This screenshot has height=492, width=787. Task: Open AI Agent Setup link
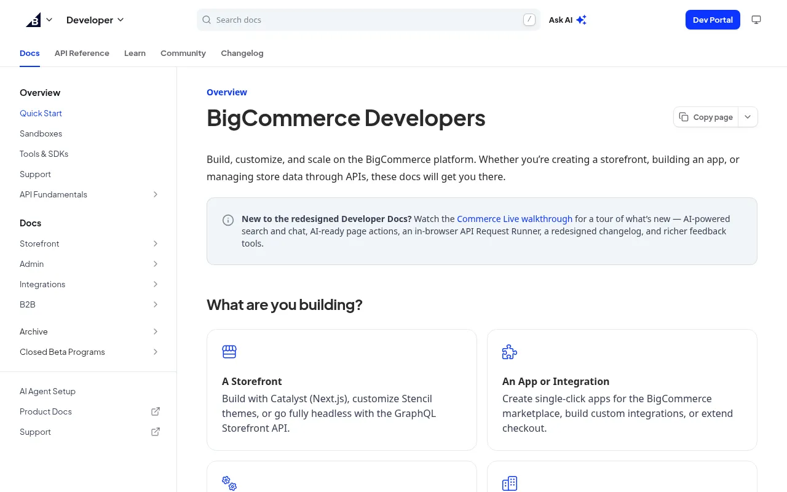[x=47, y=391]
